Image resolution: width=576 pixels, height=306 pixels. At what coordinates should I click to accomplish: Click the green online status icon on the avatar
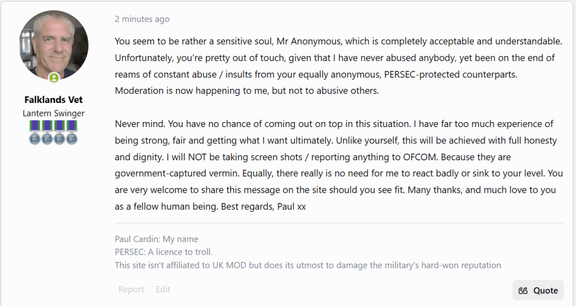[x=53, y=78]
